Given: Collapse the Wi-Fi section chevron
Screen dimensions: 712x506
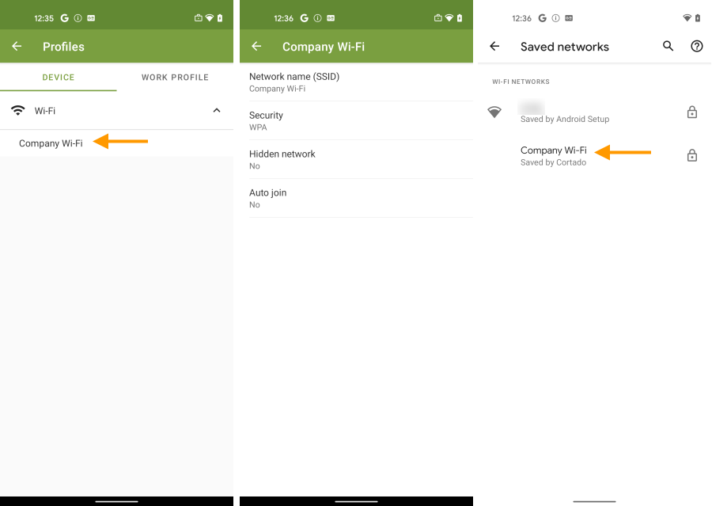Looking at the screenshot, I should tap(217, 111).
